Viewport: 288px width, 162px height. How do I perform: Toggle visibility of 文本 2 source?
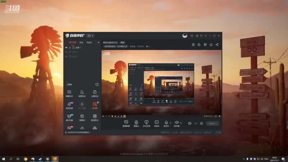[x=66, y=52]
